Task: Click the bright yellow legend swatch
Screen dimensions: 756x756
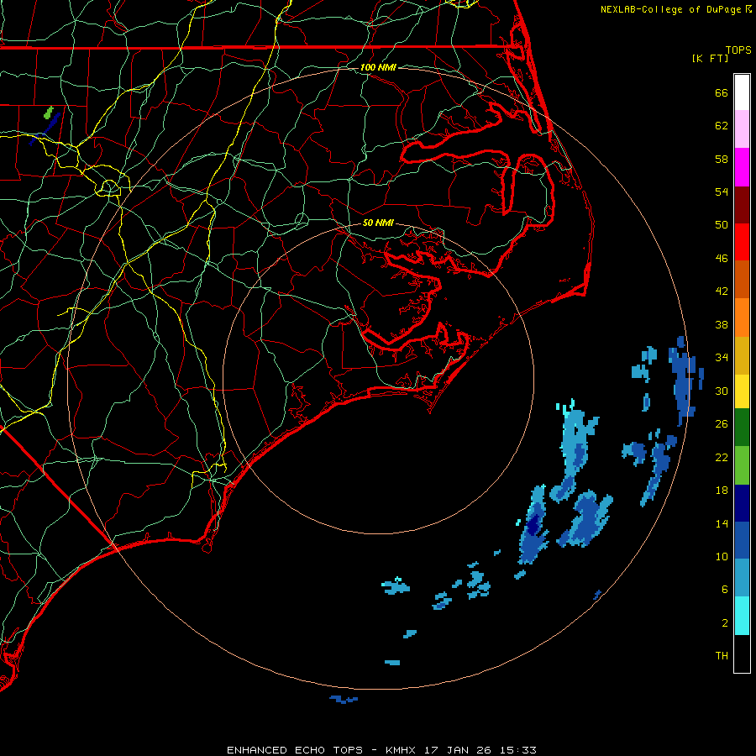Action: 742,391
